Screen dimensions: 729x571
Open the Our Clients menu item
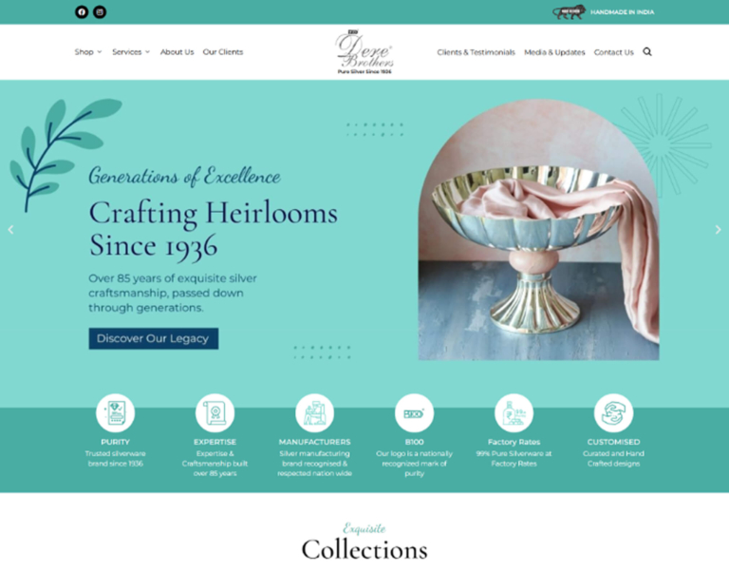[223, 51]
